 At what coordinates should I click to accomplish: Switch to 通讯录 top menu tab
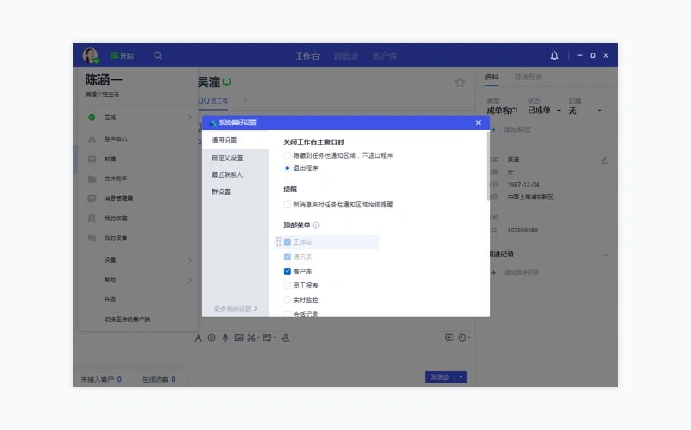346,56
